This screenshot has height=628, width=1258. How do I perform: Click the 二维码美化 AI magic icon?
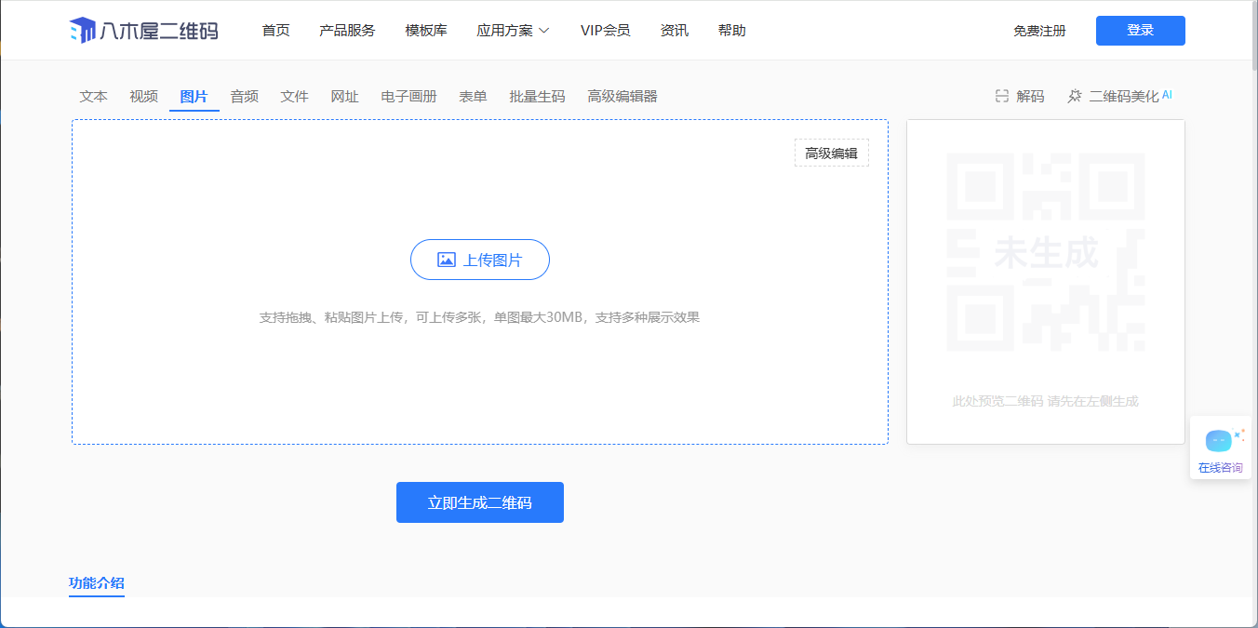point(1075,97)
